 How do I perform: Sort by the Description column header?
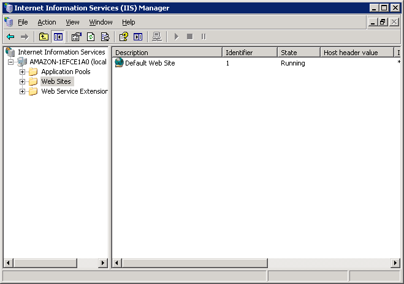pos(167,53)
